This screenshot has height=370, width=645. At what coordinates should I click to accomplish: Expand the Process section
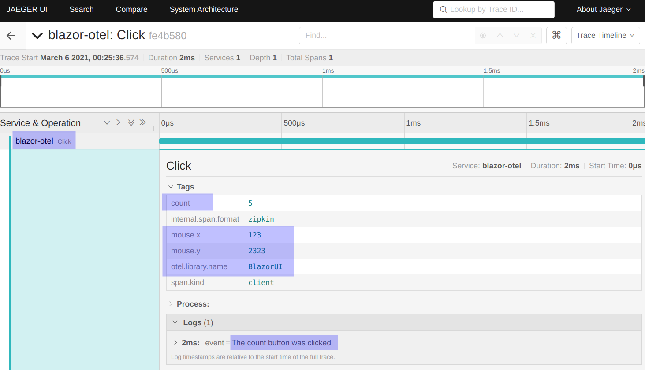coord(189,304)
